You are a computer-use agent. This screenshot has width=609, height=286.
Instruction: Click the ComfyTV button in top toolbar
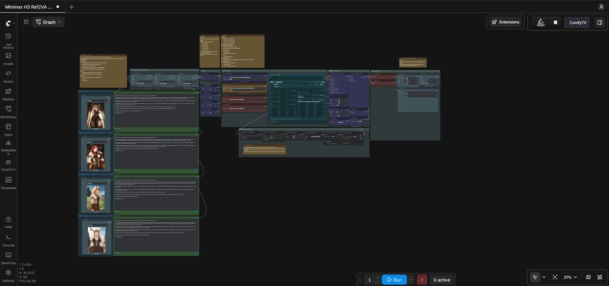[x=577, y=22]
